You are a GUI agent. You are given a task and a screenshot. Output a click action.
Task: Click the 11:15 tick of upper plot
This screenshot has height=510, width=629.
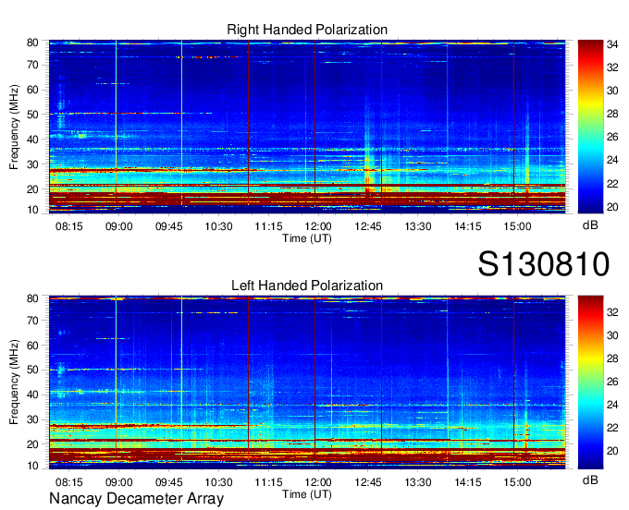pyautogui.click(x=268, y=226)
